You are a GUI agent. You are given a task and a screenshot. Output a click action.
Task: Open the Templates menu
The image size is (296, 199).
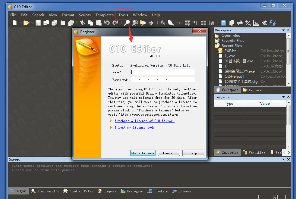click(x=104, y=15)
